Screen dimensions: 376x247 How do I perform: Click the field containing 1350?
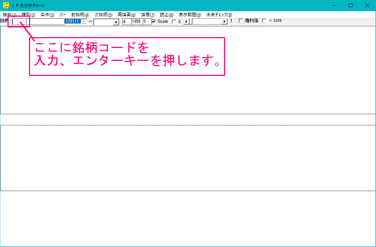pos(137,22)
